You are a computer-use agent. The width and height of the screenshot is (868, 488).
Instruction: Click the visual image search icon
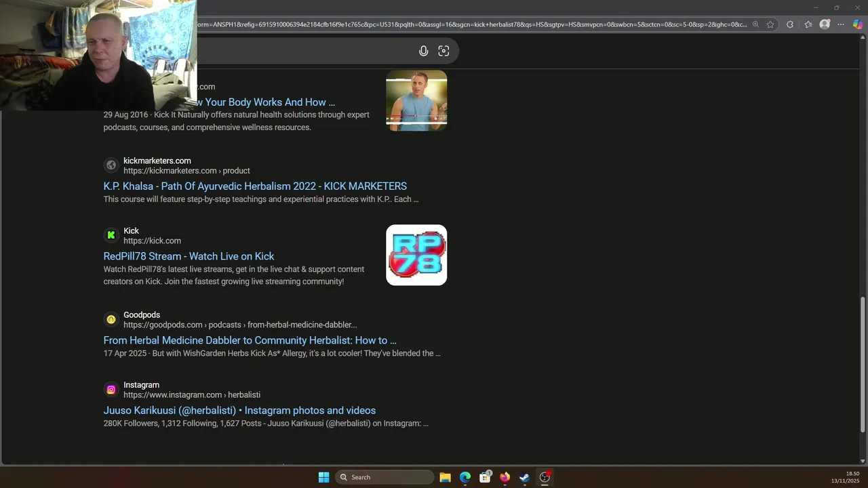(443, 51)
